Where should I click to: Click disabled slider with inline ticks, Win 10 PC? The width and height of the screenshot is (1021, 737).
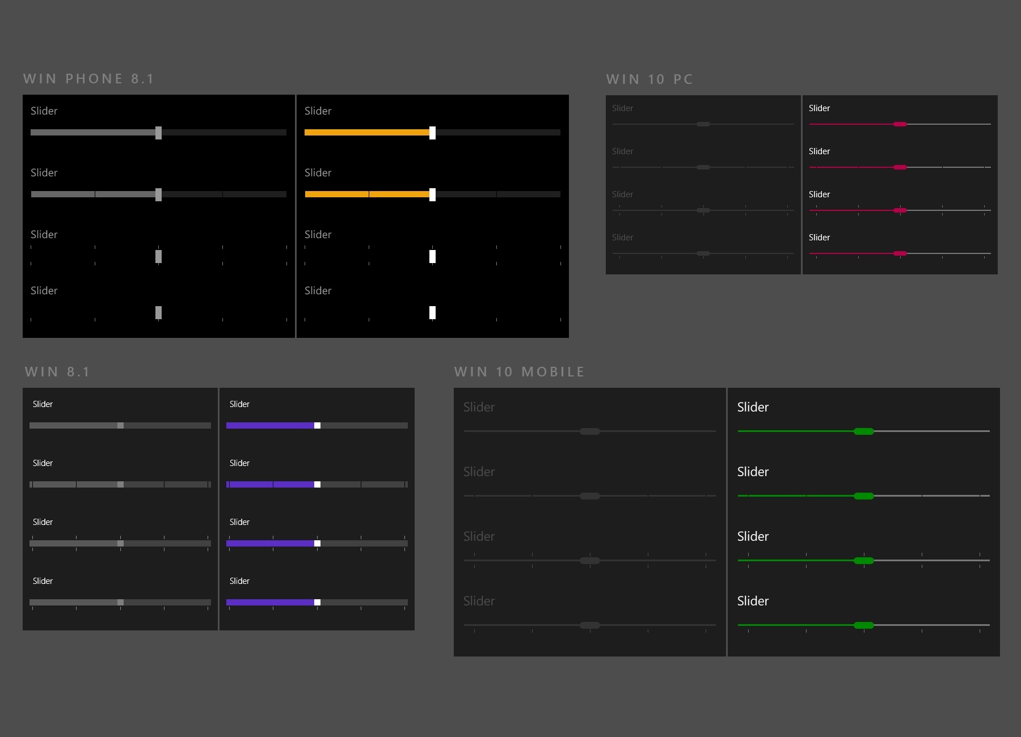coord(703,167)
